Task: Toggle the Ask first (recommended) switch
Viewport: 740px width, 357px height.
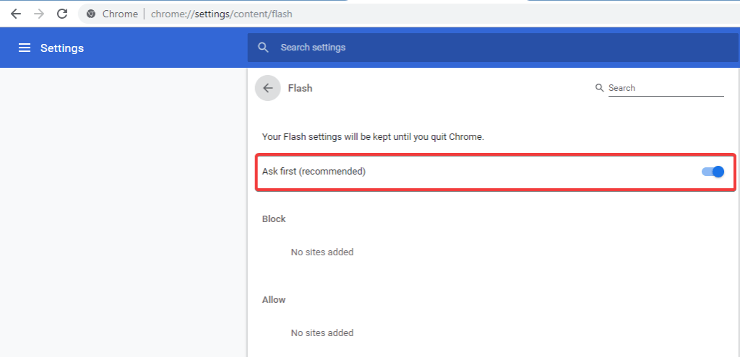Action: click(x=713, y=172)
